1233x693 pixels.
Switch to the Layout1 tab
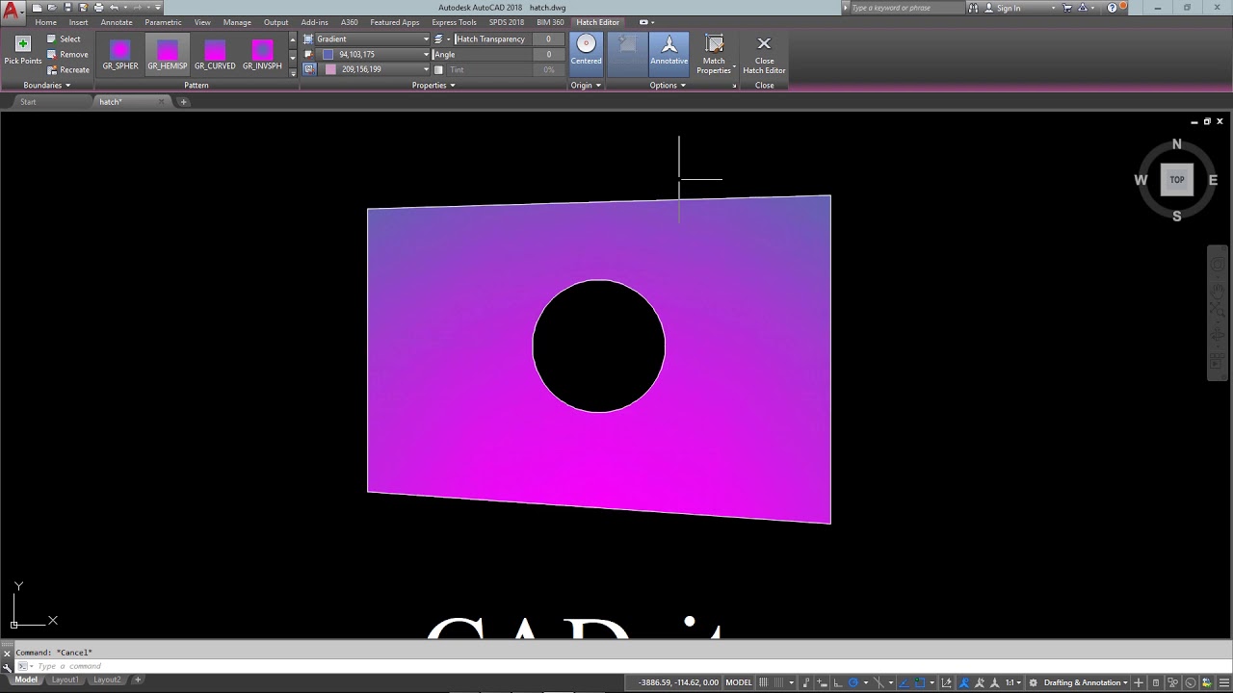tap(65, 680)
